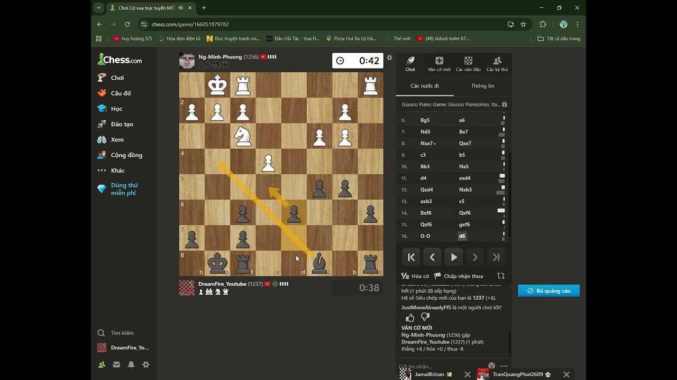Click the black bishop on c8
The image size is (677, 380).
[319, 263]
